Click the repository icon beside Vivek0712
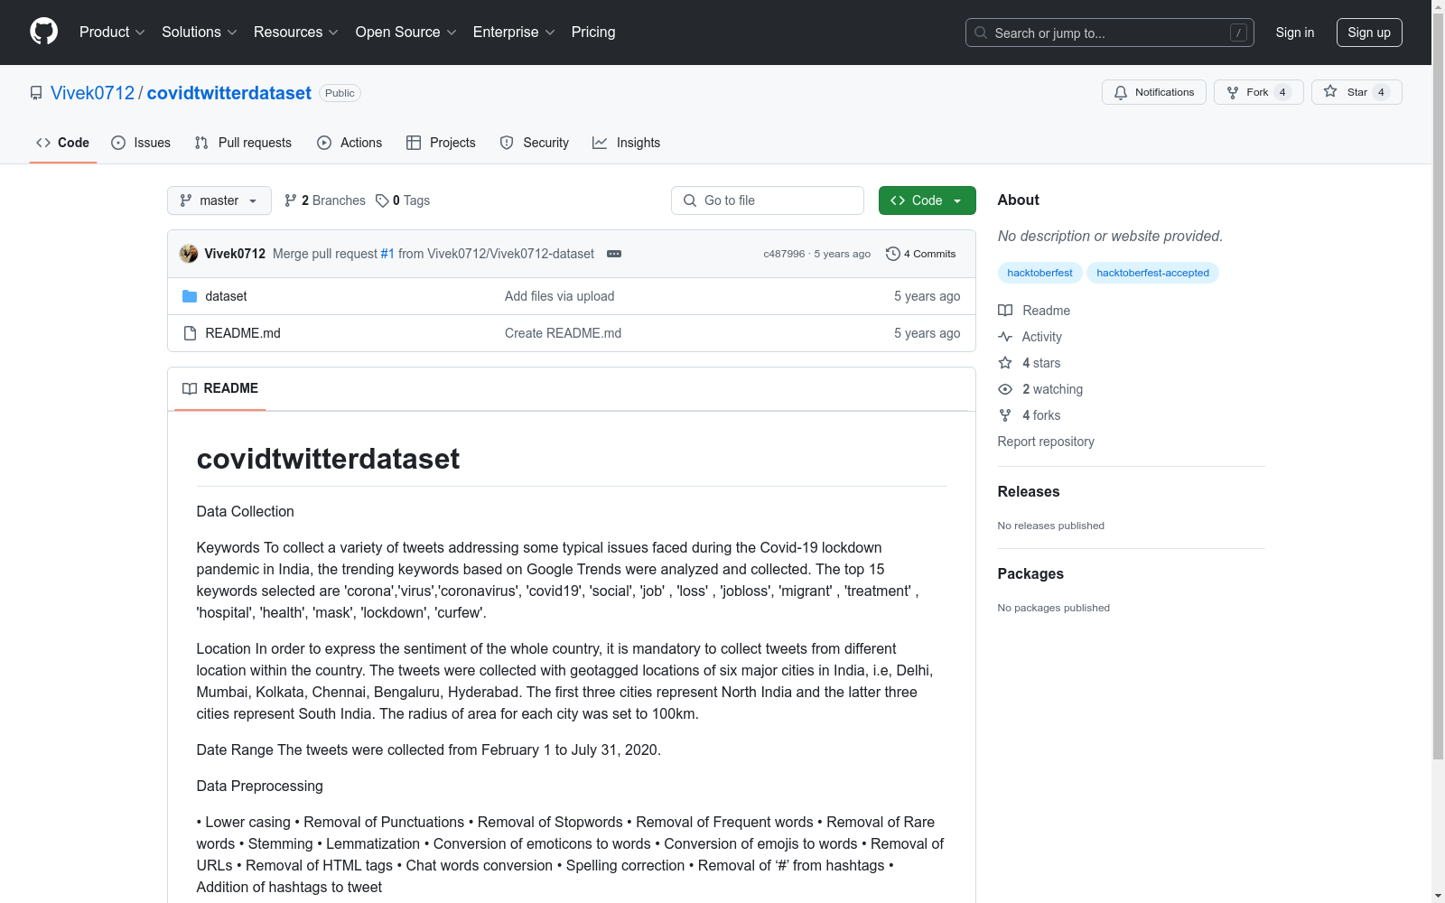 pos(36,93)
